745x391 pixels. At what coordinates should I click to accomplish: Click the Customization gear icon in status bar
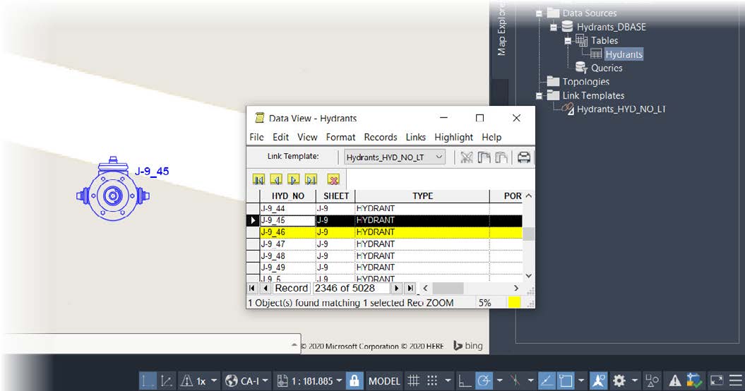point(619,380)
